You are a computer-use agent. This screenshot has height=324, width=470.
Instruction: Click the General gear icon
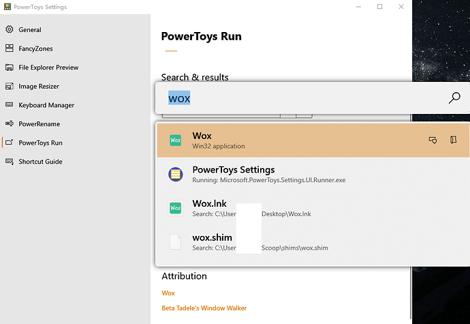coord(10,29)
